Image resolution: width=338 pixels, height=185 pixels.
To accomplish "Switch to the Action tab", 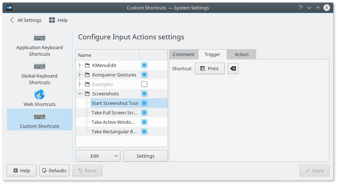I will (x=241, y=54).
